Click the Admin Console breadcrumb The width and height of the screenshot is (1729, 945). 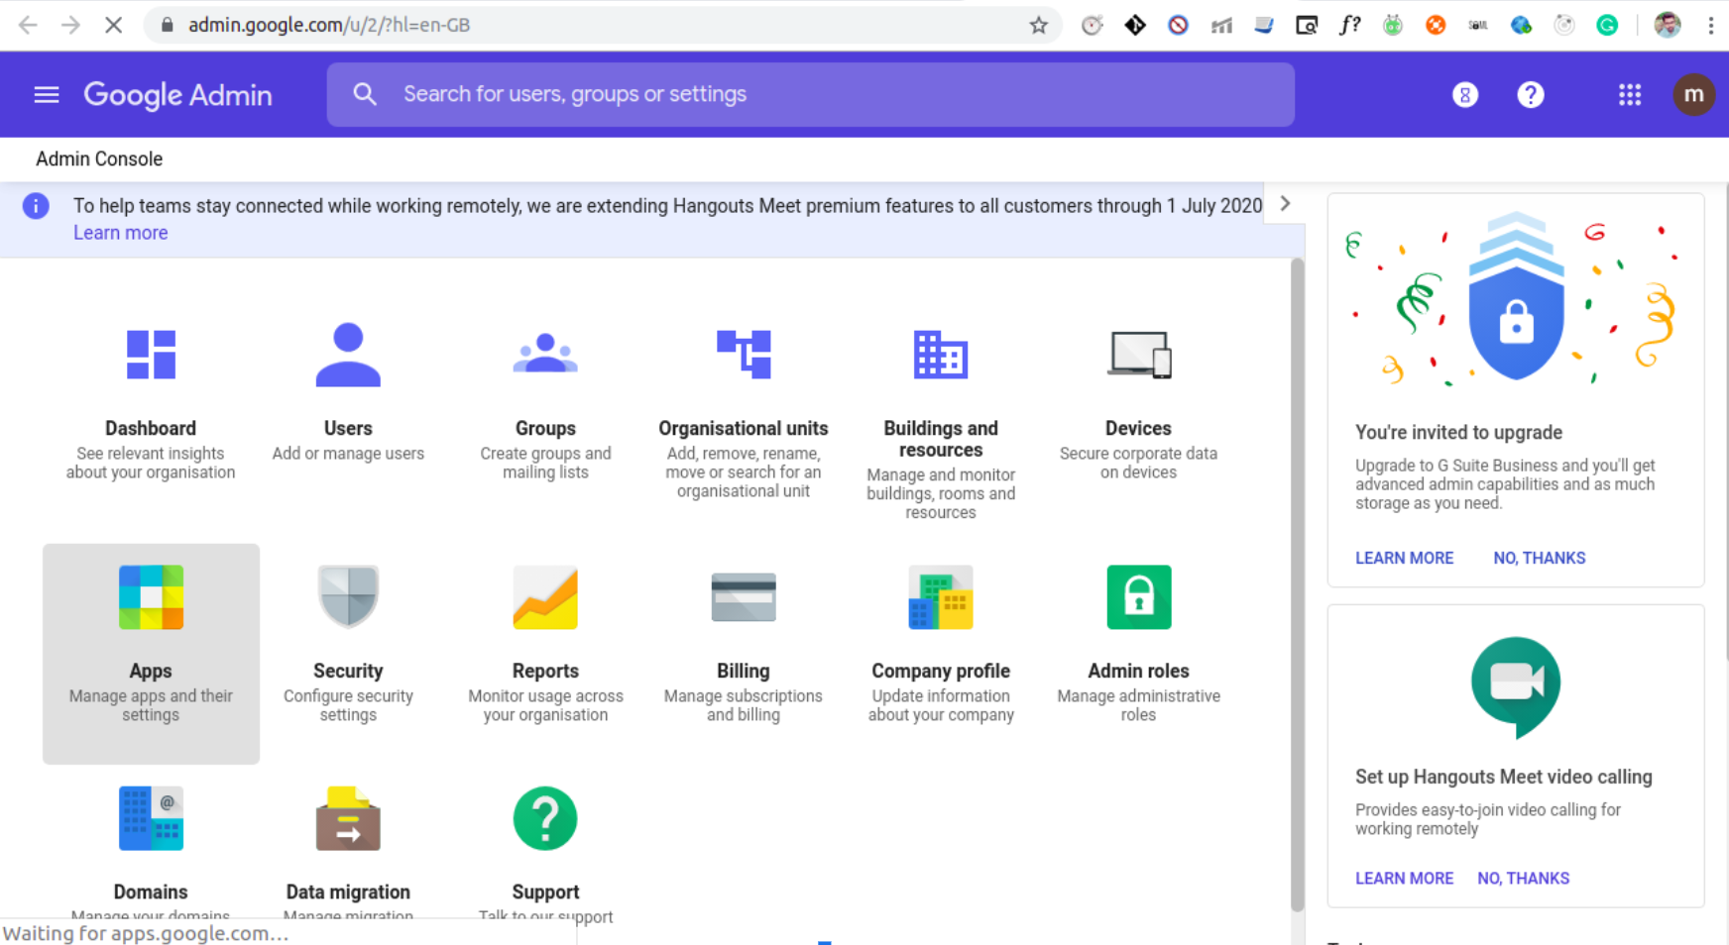click(99, 158)
